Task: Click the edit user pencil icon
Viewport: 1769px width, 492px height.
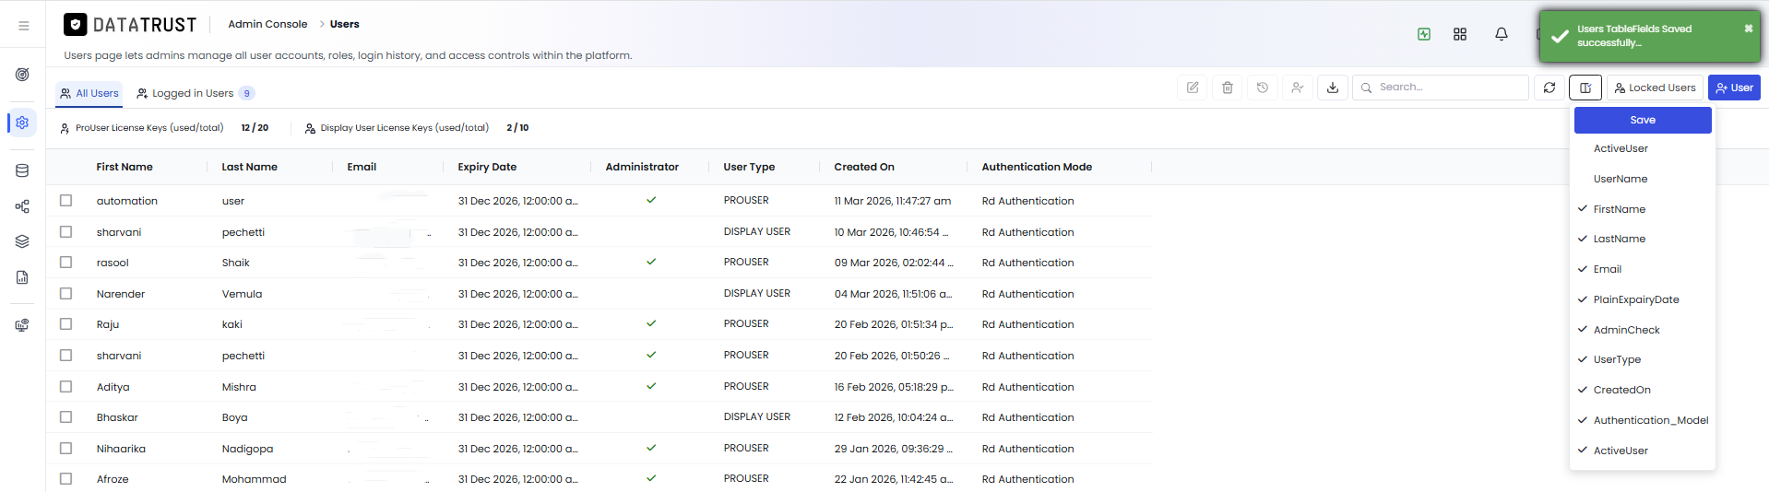Action: click(1193, 88)
